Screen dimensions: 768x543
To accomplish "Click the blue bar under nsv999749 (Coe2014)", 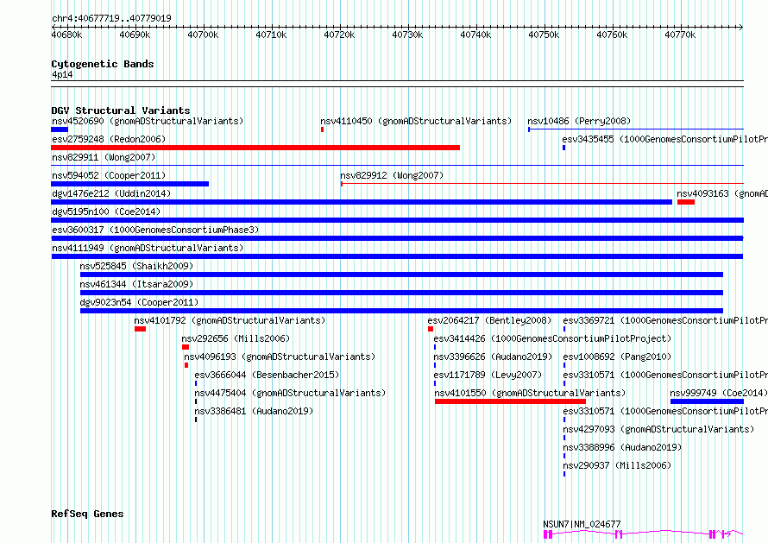I will 707,401.
